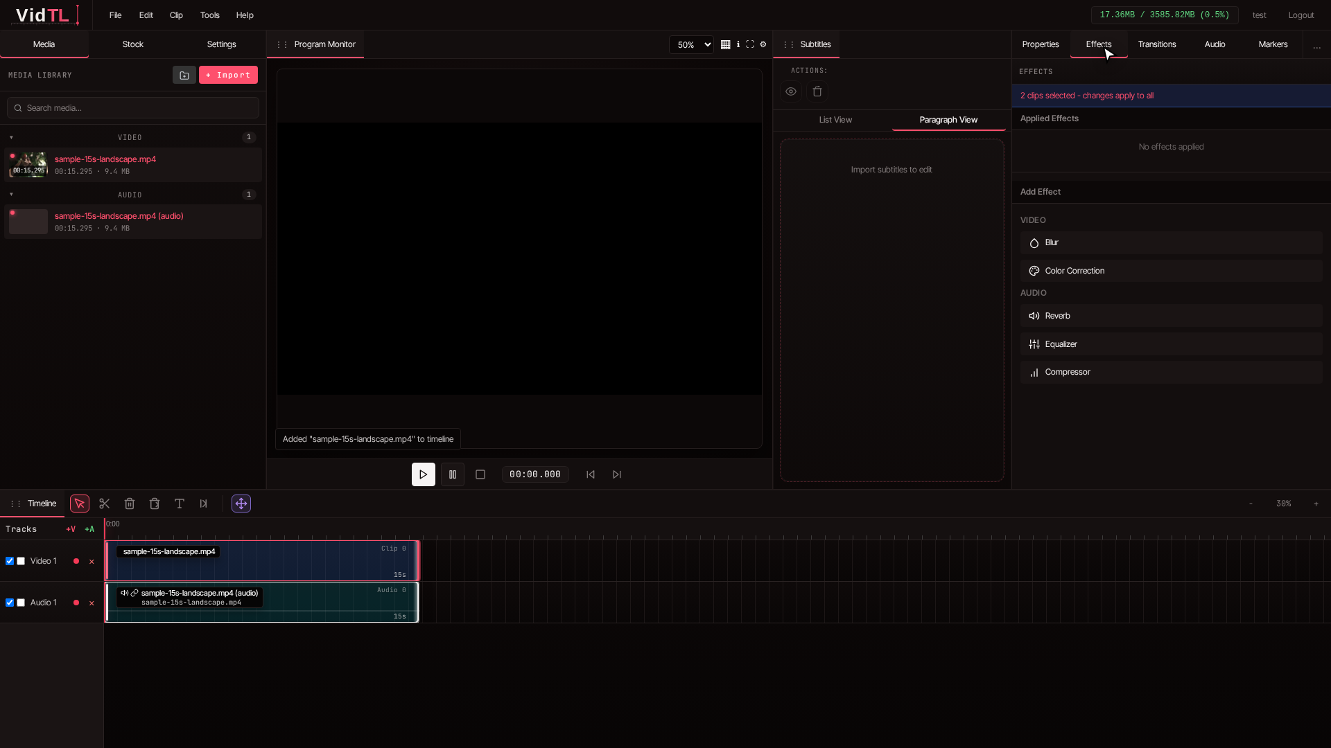Screen dimensions: 1331x748
Task: Click the ripple delete trash icon with arrow
Action: tap(155, 504)
